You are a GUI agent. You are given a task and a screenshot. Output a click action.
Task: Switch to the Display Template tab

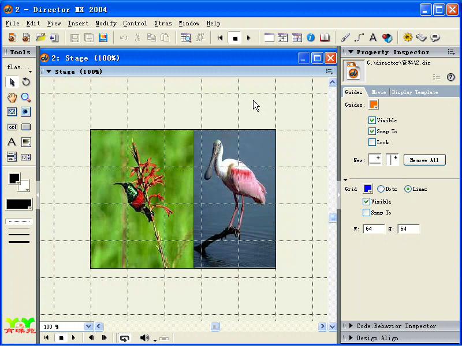click(415, 92)
